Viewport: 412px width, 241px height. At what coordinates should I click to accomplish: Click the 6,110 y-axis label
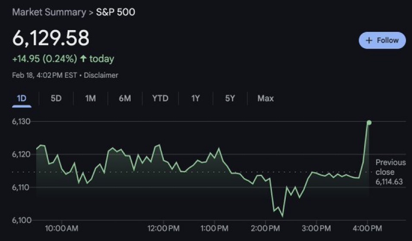coord(21,187)
